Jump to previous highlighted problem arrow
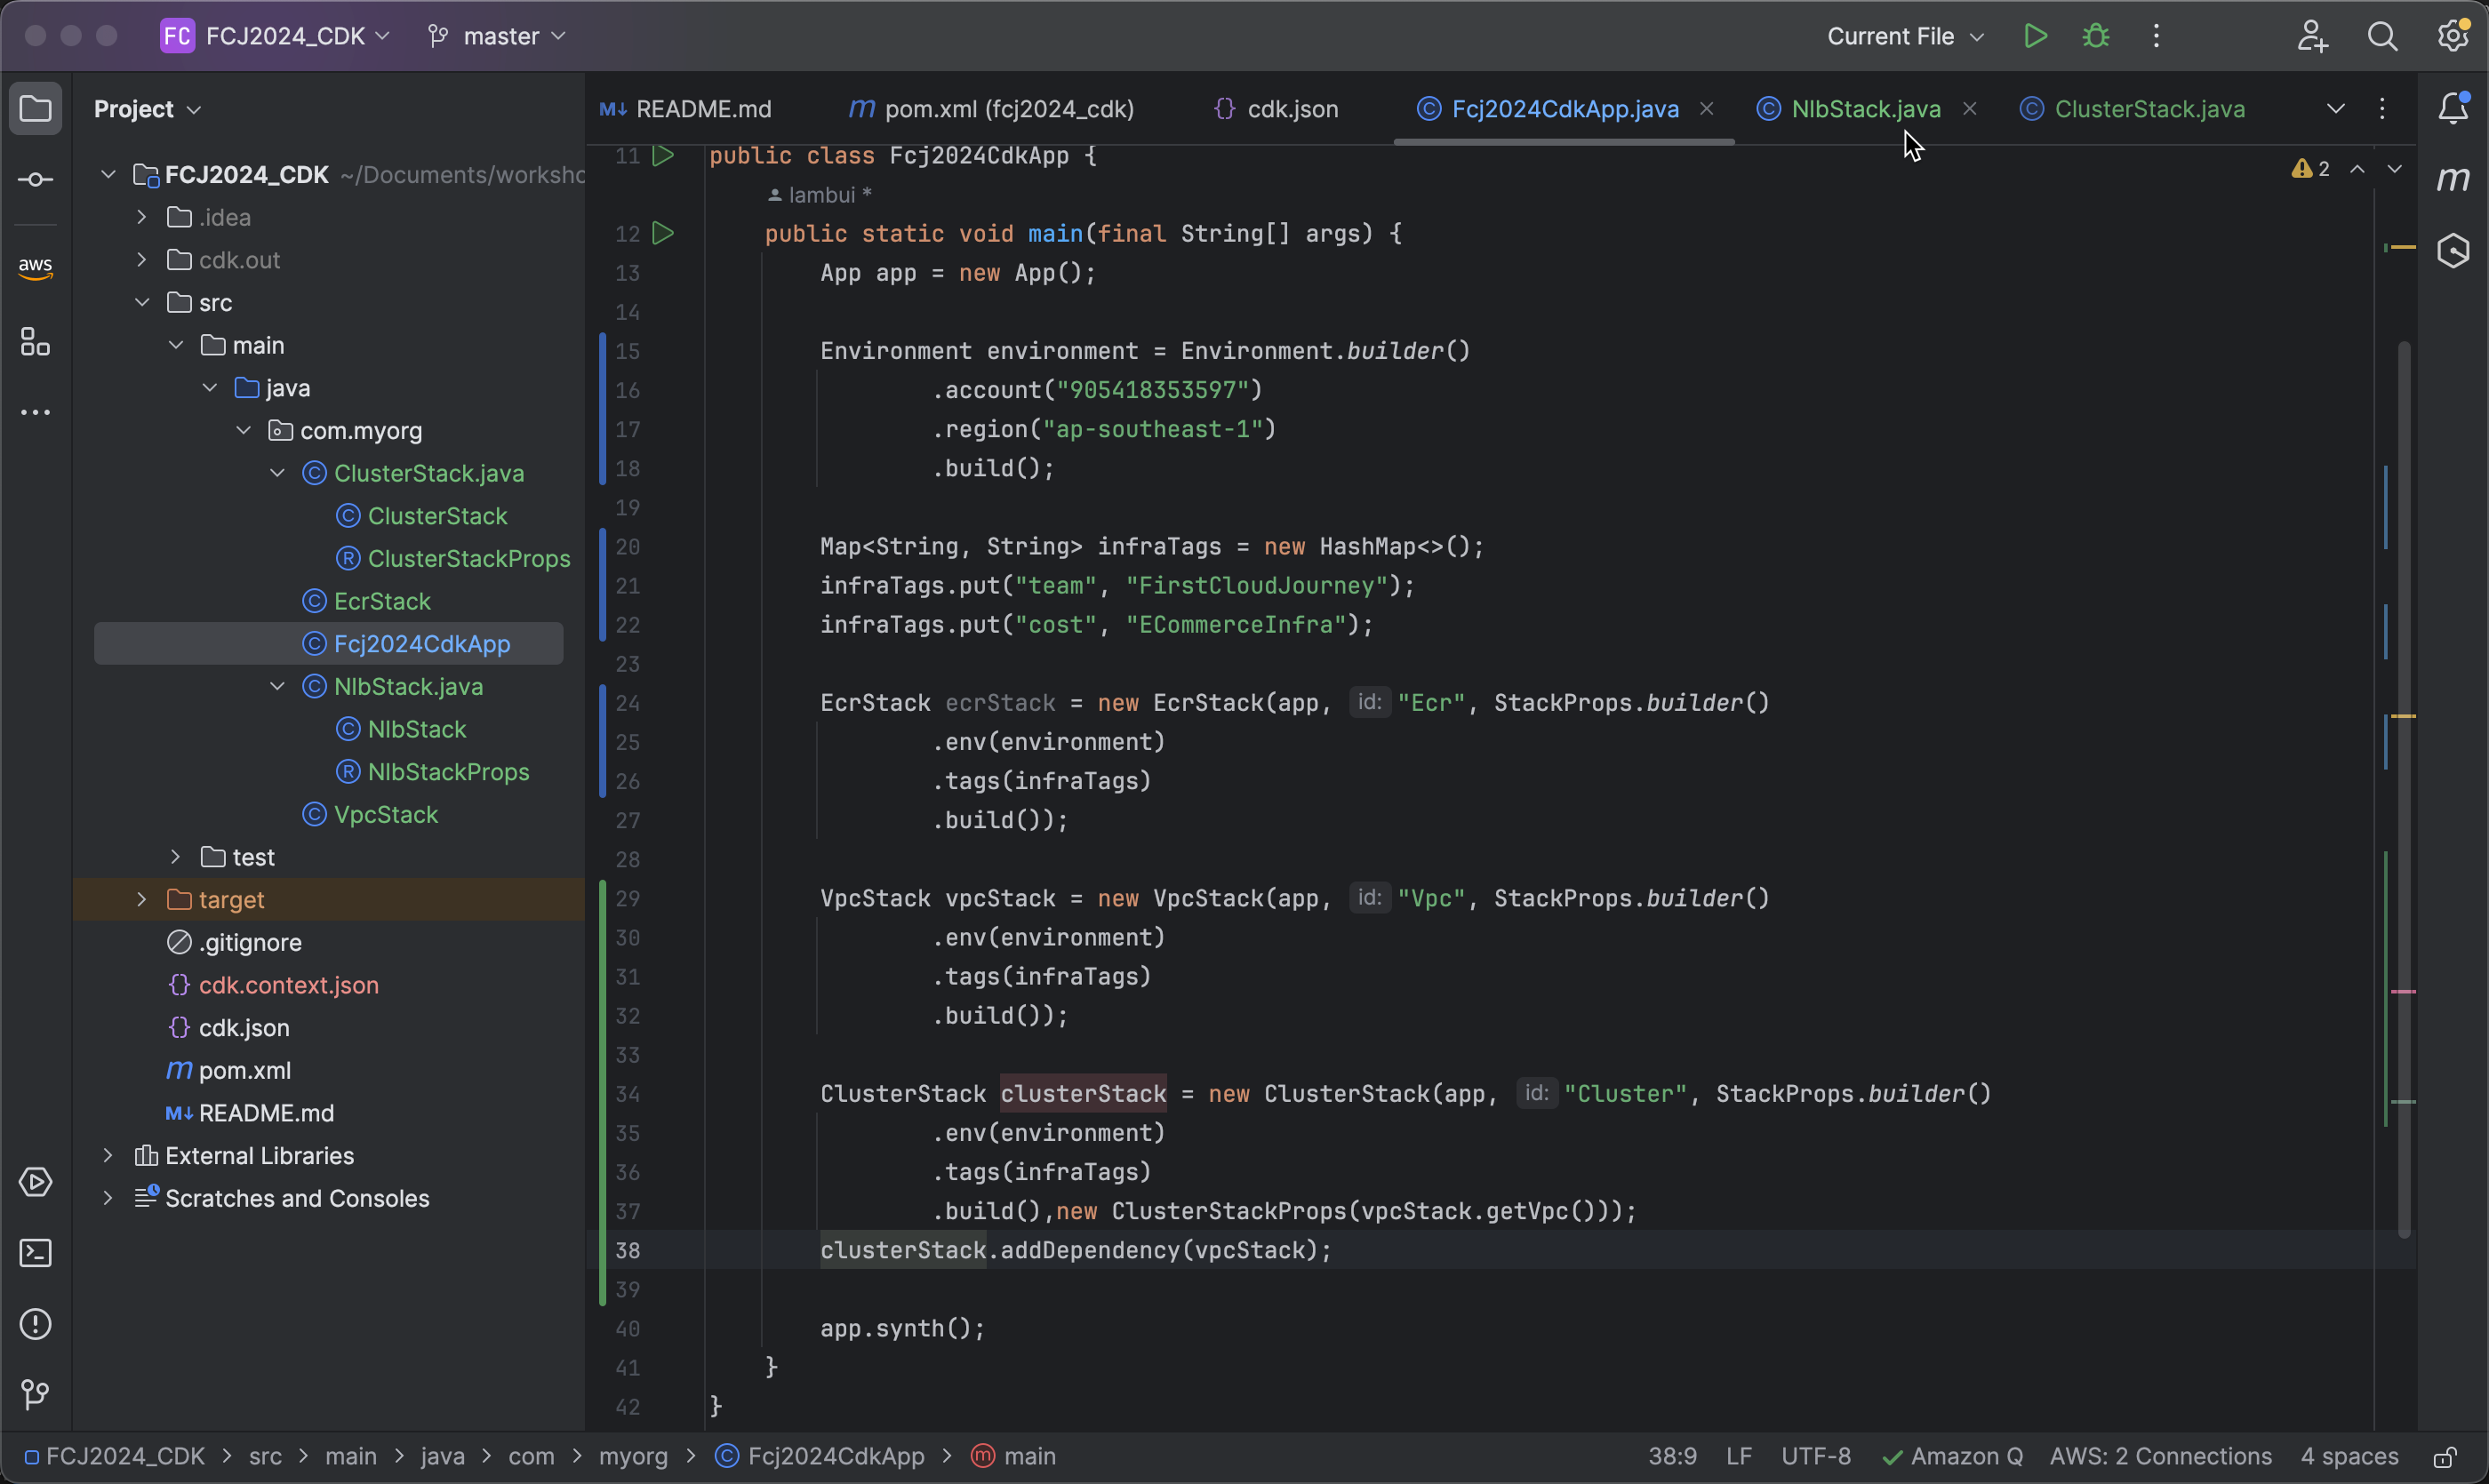Screen dimensions: 2489x1484 coord(2358,169)
